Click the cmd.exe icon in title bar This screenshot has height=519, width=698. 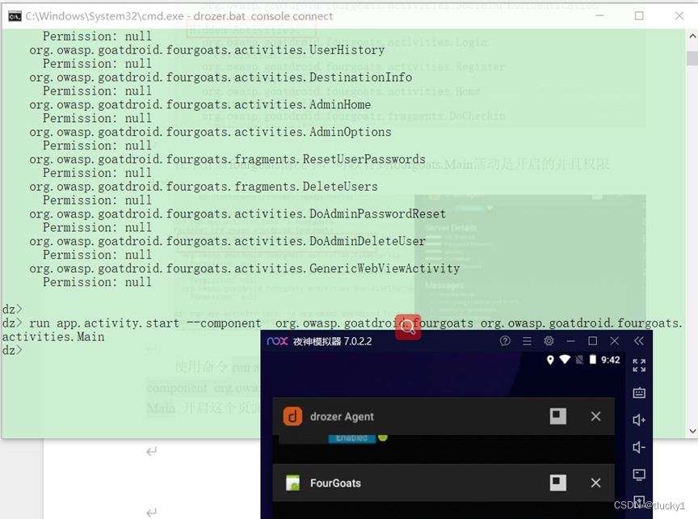click(15, 16)
